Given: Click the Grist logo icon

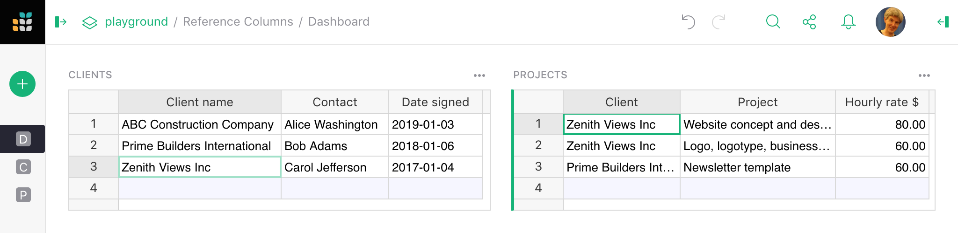Looking at the screenshot, I should click(22, 22).
